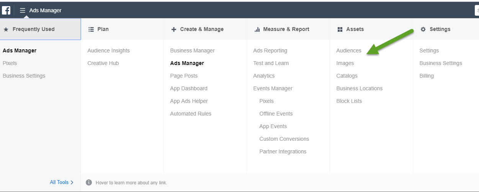The height and width of the screenshot is (192, 479).
Task: Open Partner Integrations
Action: click(283, 151)
